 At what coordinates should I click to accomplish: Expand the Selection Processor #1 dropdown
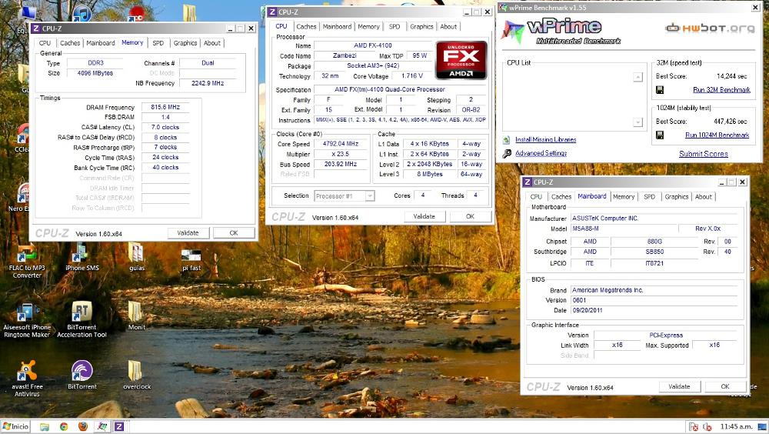tap(370, 196)
